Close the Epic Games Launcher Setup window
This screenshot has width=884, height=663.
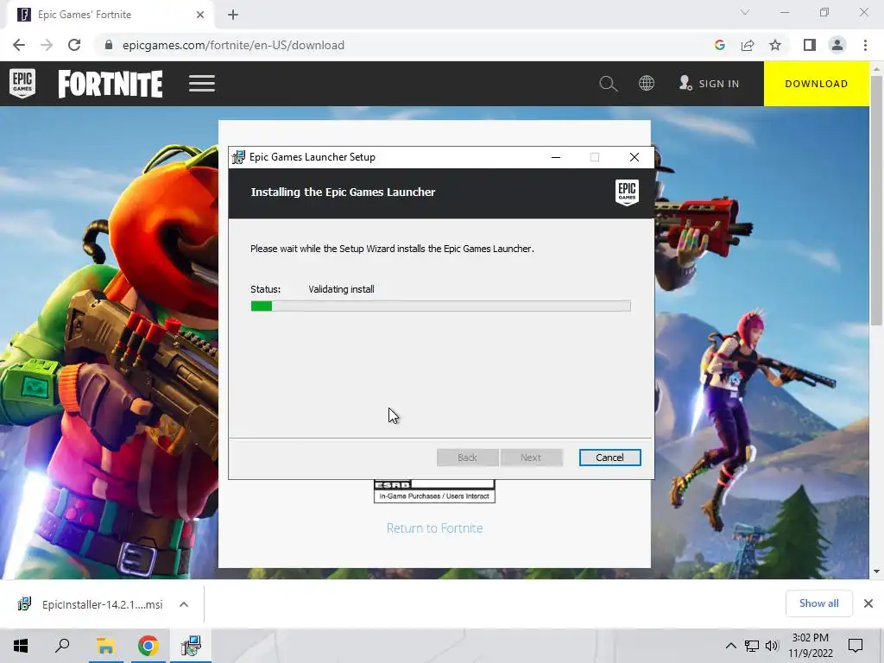pos(635,157)
